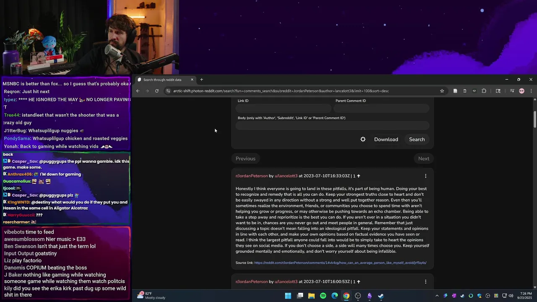Click the Search button

tap(417, 139)
